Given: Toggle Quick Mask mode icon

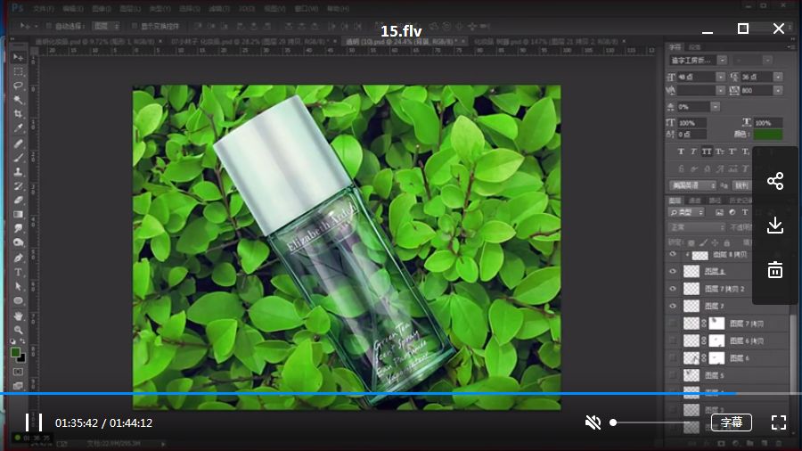Looking at the screenshot, I should pyautogui.click(x=18, y=372).
